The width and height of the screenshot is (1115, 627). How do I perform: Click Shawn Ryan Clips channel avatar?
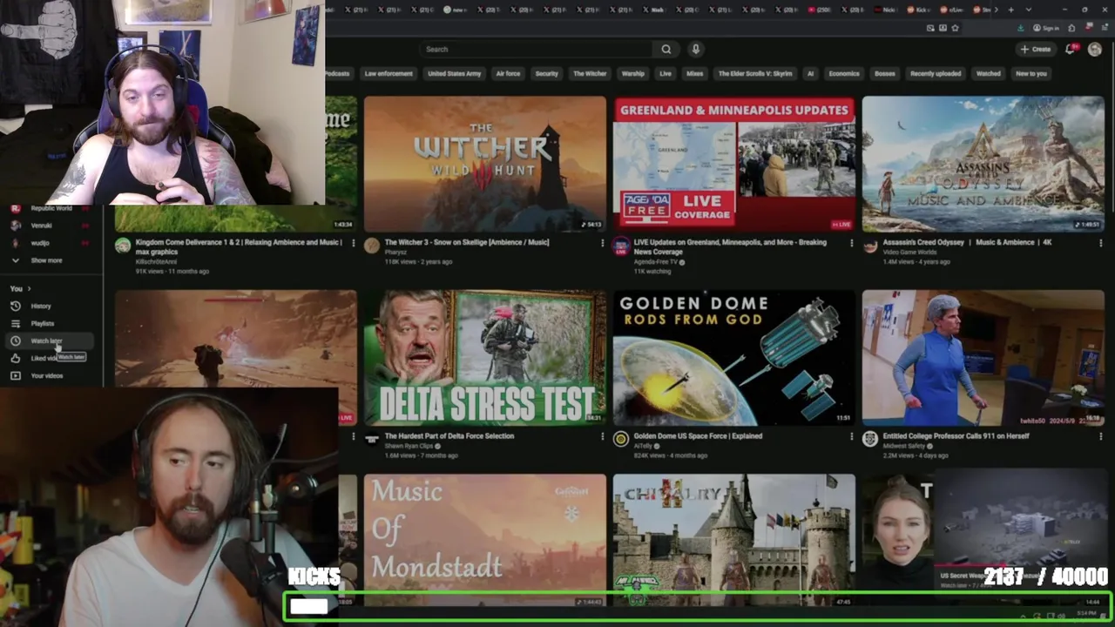[372, 439]
